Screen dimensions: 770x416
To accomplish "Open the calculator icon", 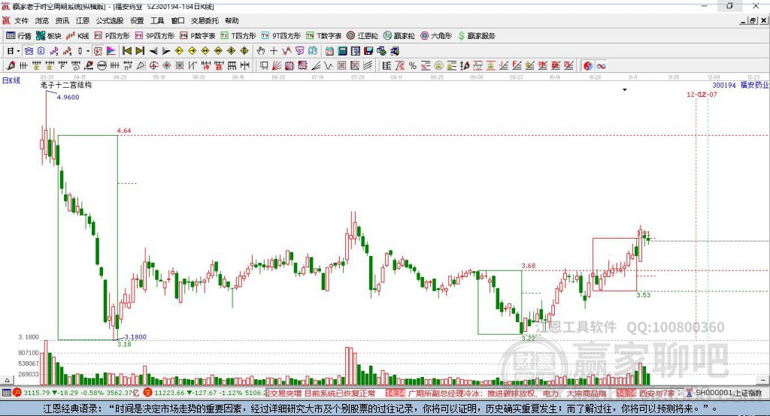I will pyautogui.click(x=342, y=51).
